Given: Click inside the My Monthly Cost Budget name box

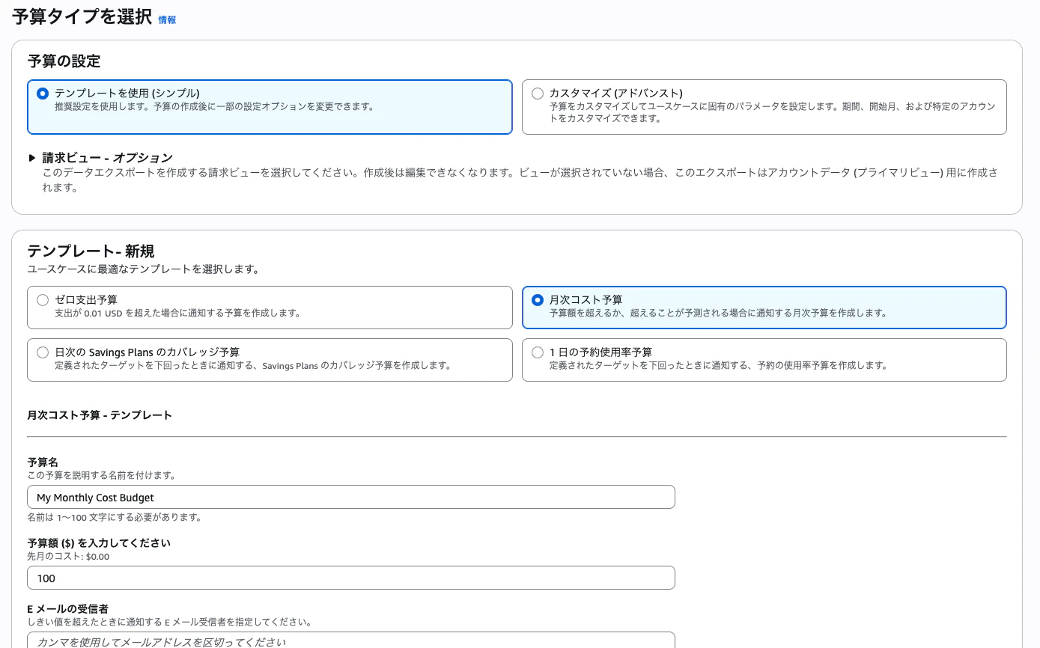Looking at the screenshot, I should click(x=351, y=496).
